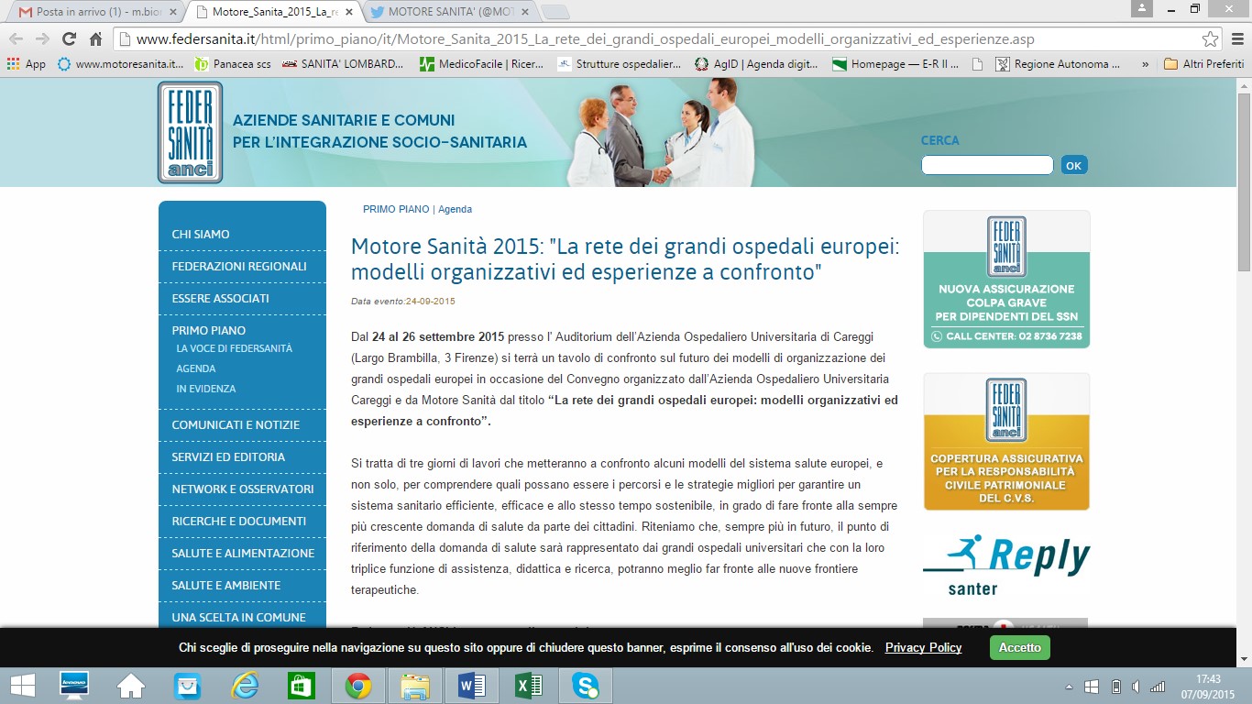Open the PRIMO PIANO sidebar menu item

coord(209,330)
